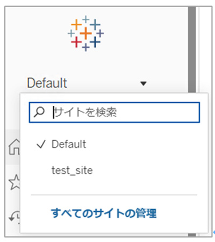Click the dark blue plus in logo
The image size is (215, 242).
[95, 42]
